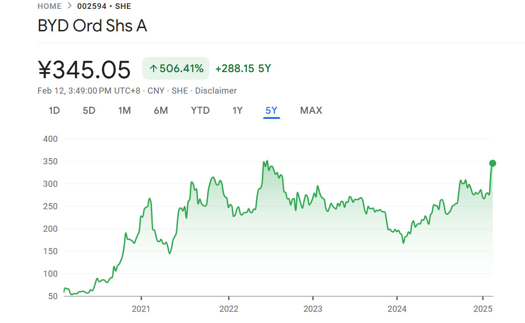Screen dimensions: 525x323
Task: Open the HOME breadcrumb link
Action: 50,7
